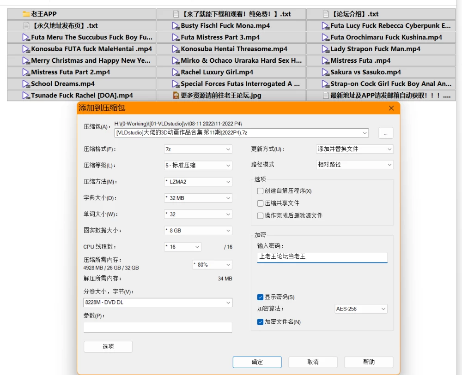Click the 4928 MB / 26 GB / 32 GB memory text
Image resolution: width=462 pixels, height=375 pixels.
pyautogui.click(x=111, y=268)
